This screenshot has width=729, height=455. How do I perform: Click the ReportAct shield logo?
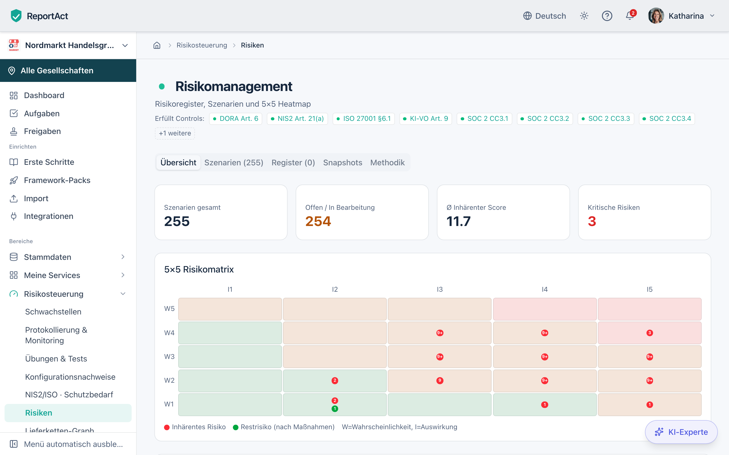[16, 16]
